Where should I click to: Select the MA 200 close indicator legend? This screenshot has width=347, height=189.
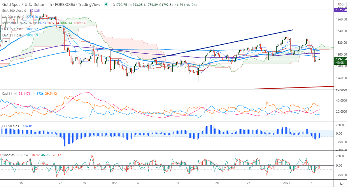click(x=13, y=17)
